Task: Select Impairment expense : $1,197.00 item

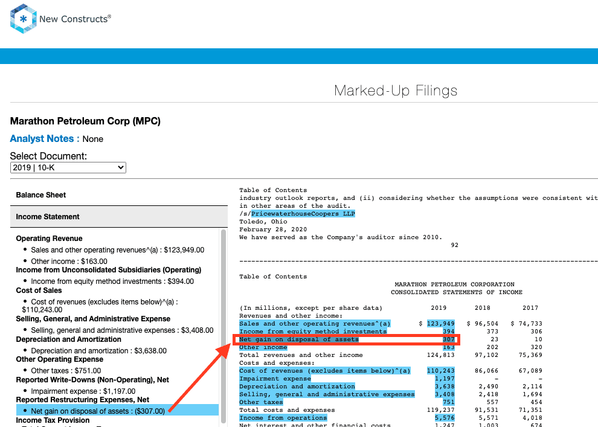Action: 83,391
